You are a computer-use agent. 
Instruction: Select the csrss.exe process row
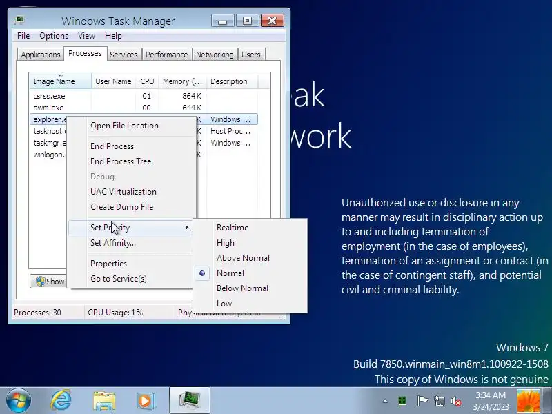pyautogui.click(x=144, y=96)
